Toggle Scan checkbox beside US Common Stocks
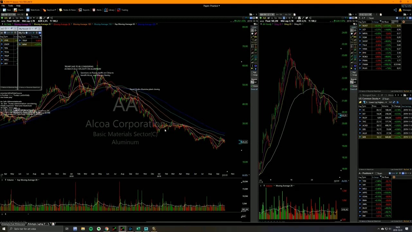 point(383,99)
